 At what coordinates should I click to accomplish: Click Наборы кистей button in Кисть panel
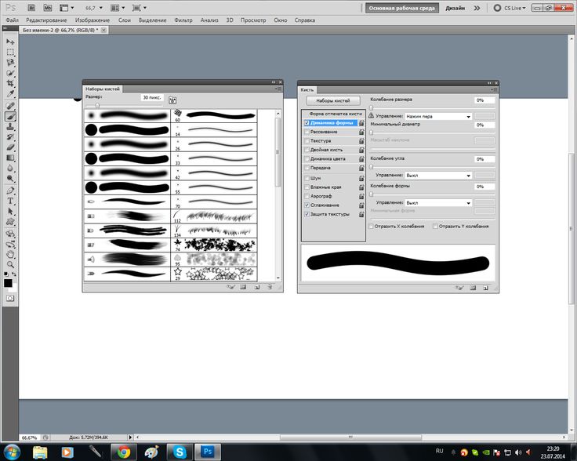point(333,100)
